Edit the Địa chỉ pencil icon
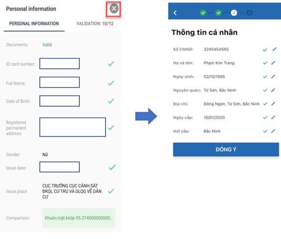This screenshot has height=239, width=281. tap(273, 104)
